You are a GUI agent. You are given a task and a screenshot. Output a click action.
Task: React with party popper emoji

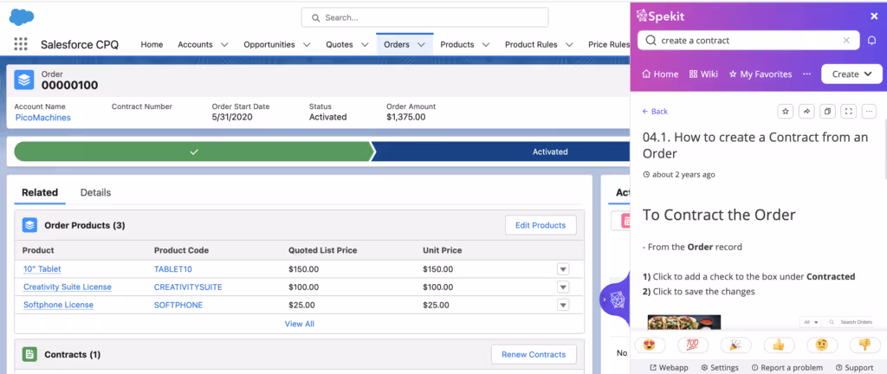(736, 345)
